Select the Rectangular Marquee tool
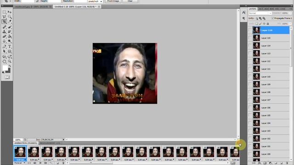The image size is (294, 165). [x=4, y=12]
